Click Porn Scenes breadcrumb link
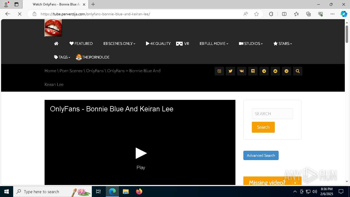The image size is (350, 197). click(71, 71)
